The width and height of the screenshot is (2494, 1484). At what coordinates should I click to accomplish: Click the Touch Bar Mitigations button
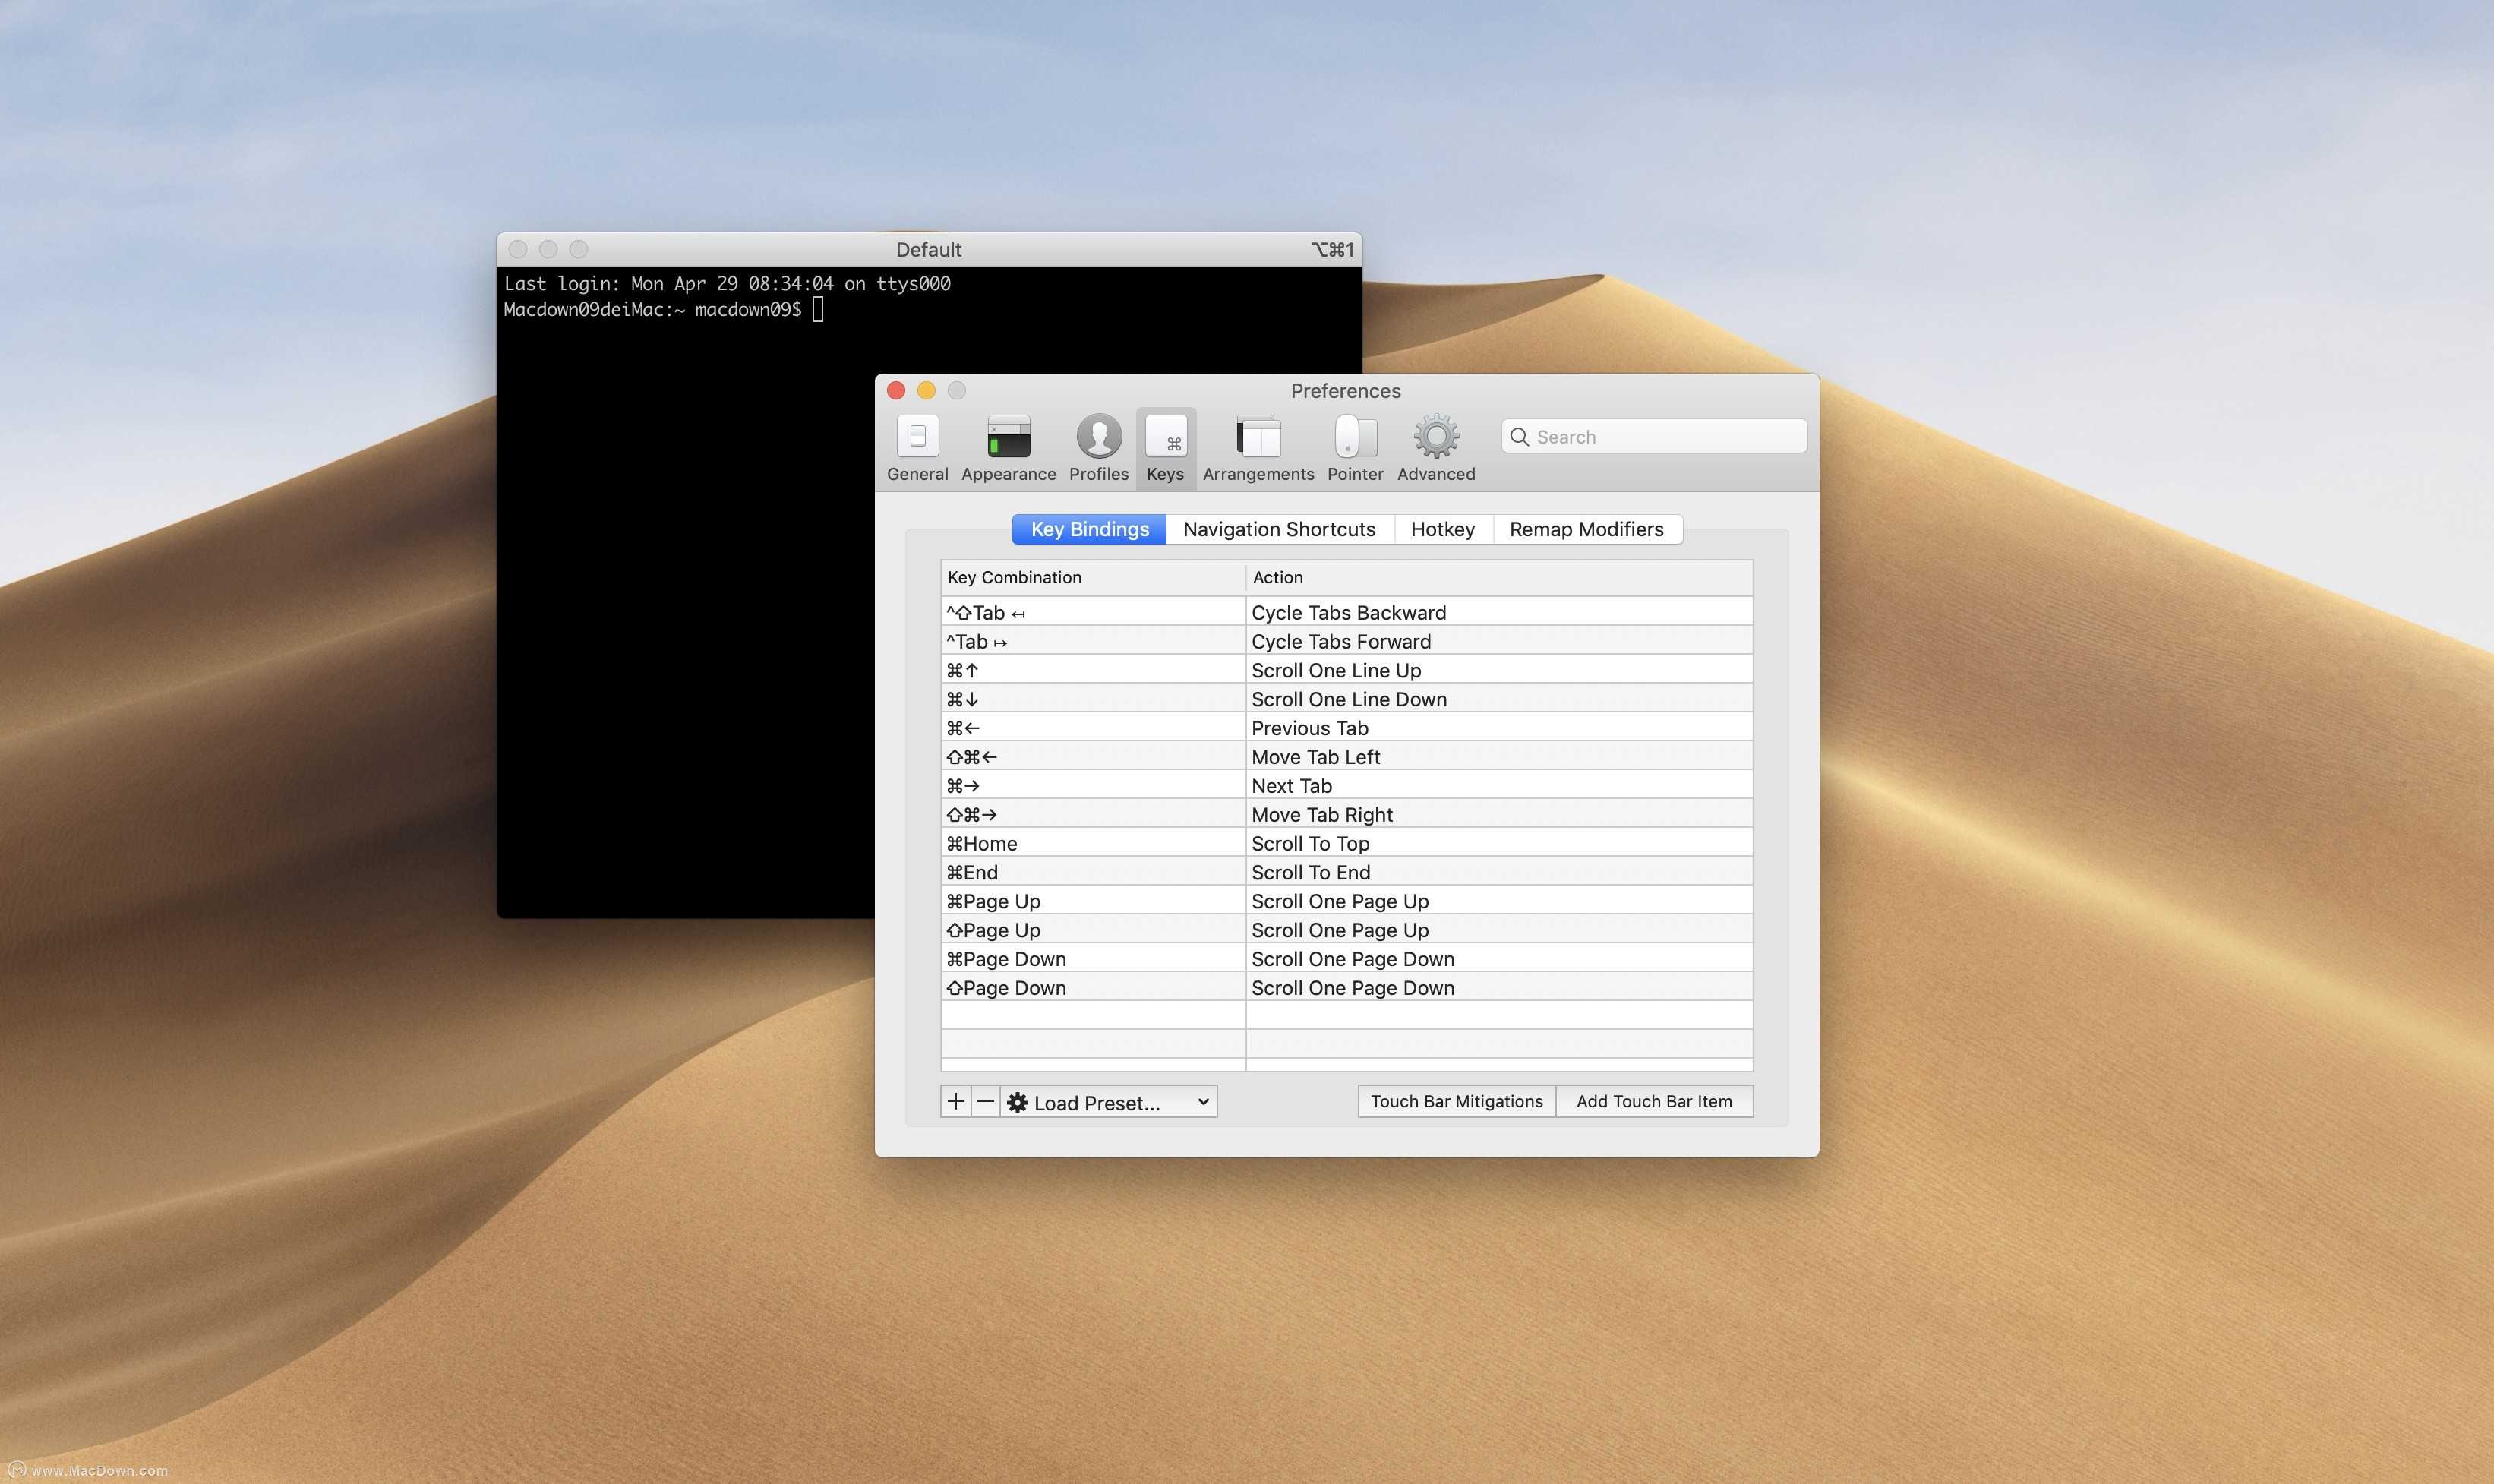(x=1456, y=1101)
